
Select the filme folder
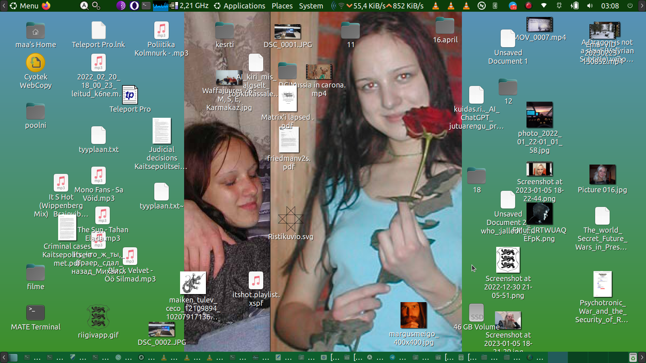pos(36,277)
